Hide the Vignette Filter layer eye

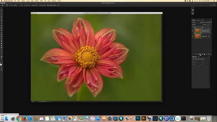pos(193,31)
